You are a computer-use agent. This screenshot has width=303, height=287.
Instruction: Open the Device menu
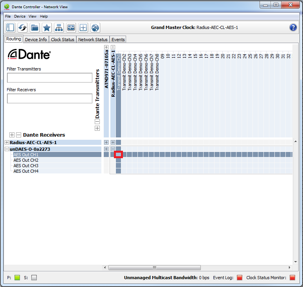(20, 16)
